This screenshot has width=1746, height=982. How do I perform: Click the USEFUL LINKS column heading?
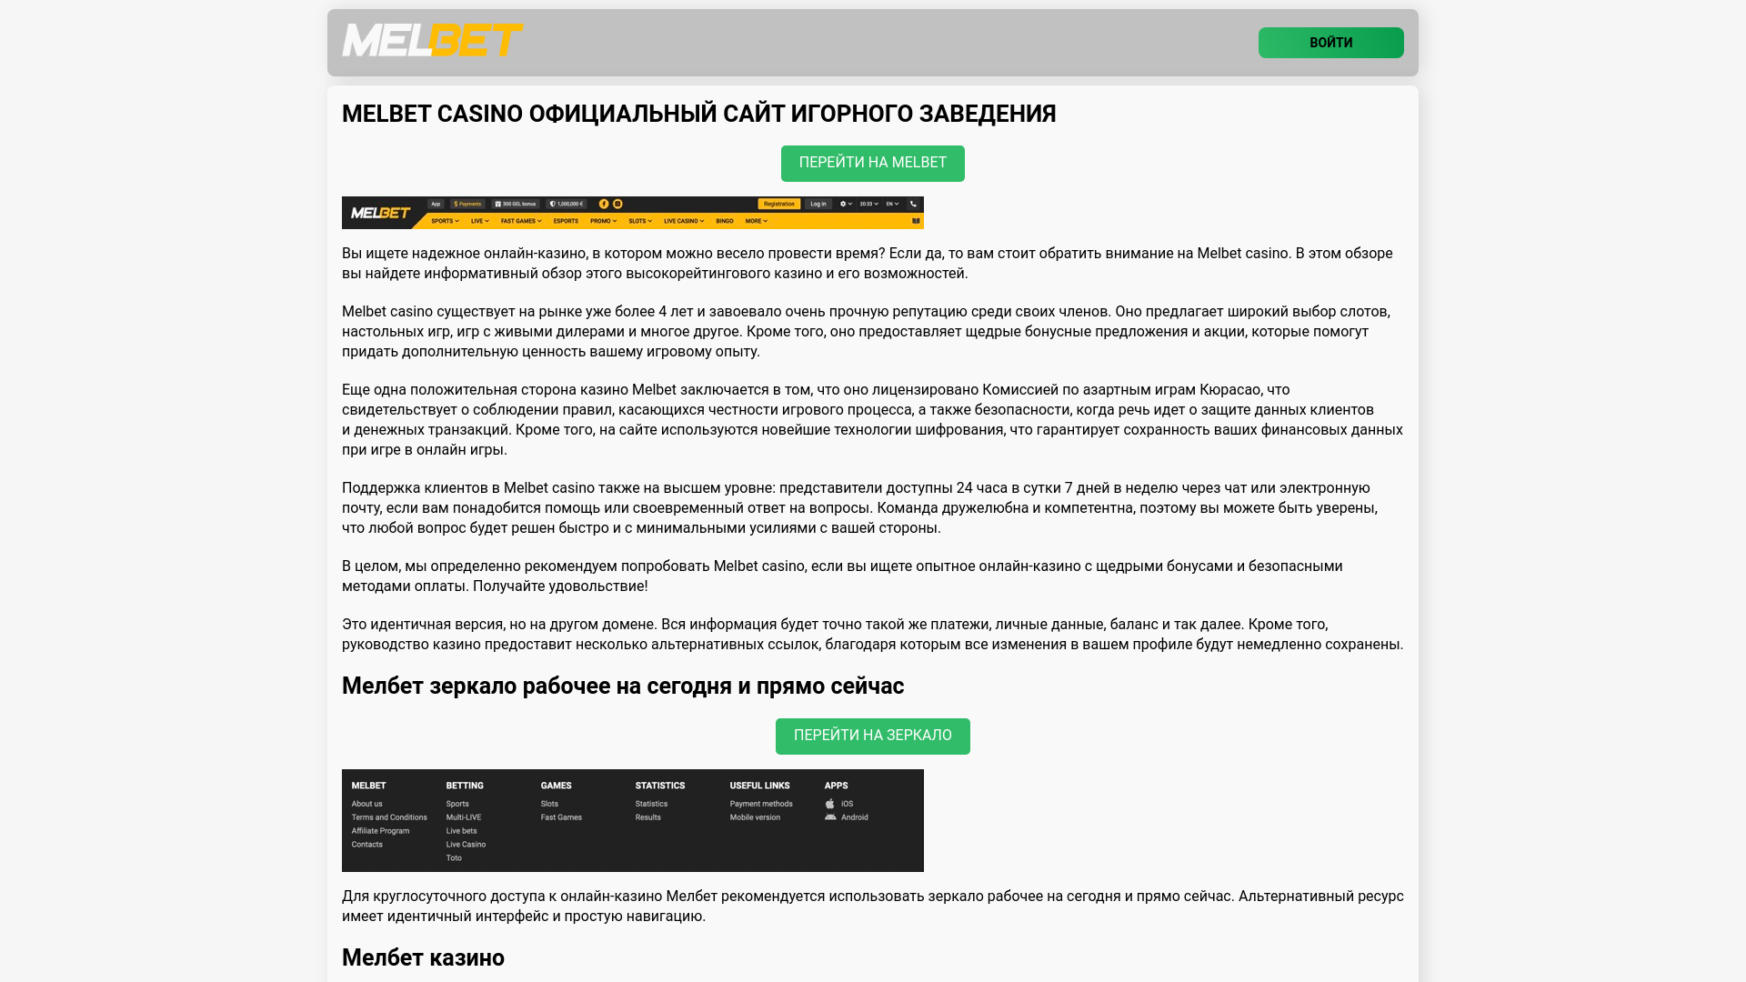click(x=759, y=786)
